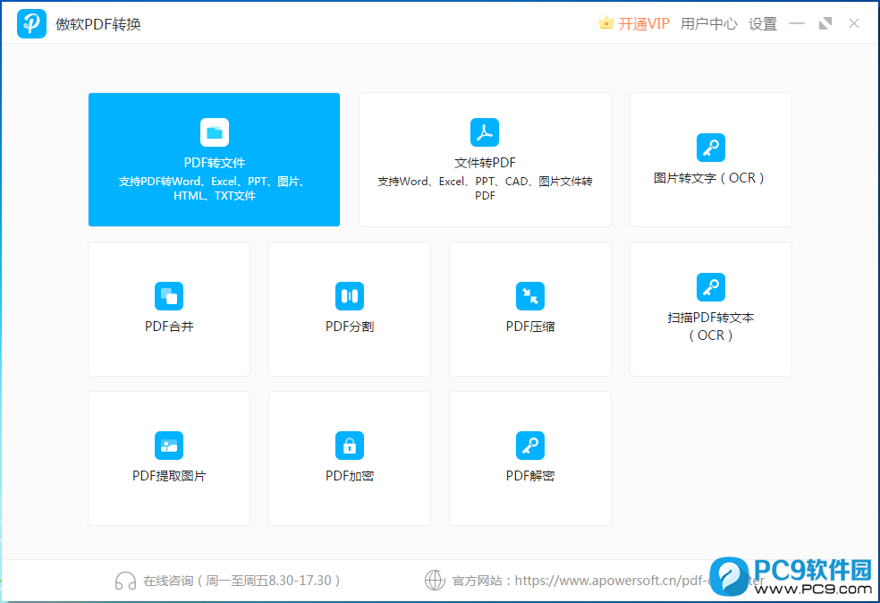Click 开通VIP upgrade link
880x603 pixels.
(644, 23)
